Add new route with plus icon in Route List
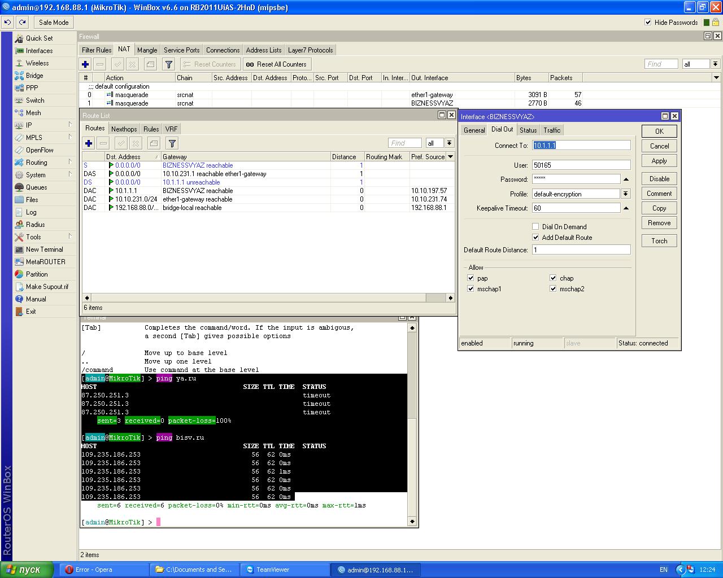Viewport: 723px width, 578px height. (x=89, y=143)
